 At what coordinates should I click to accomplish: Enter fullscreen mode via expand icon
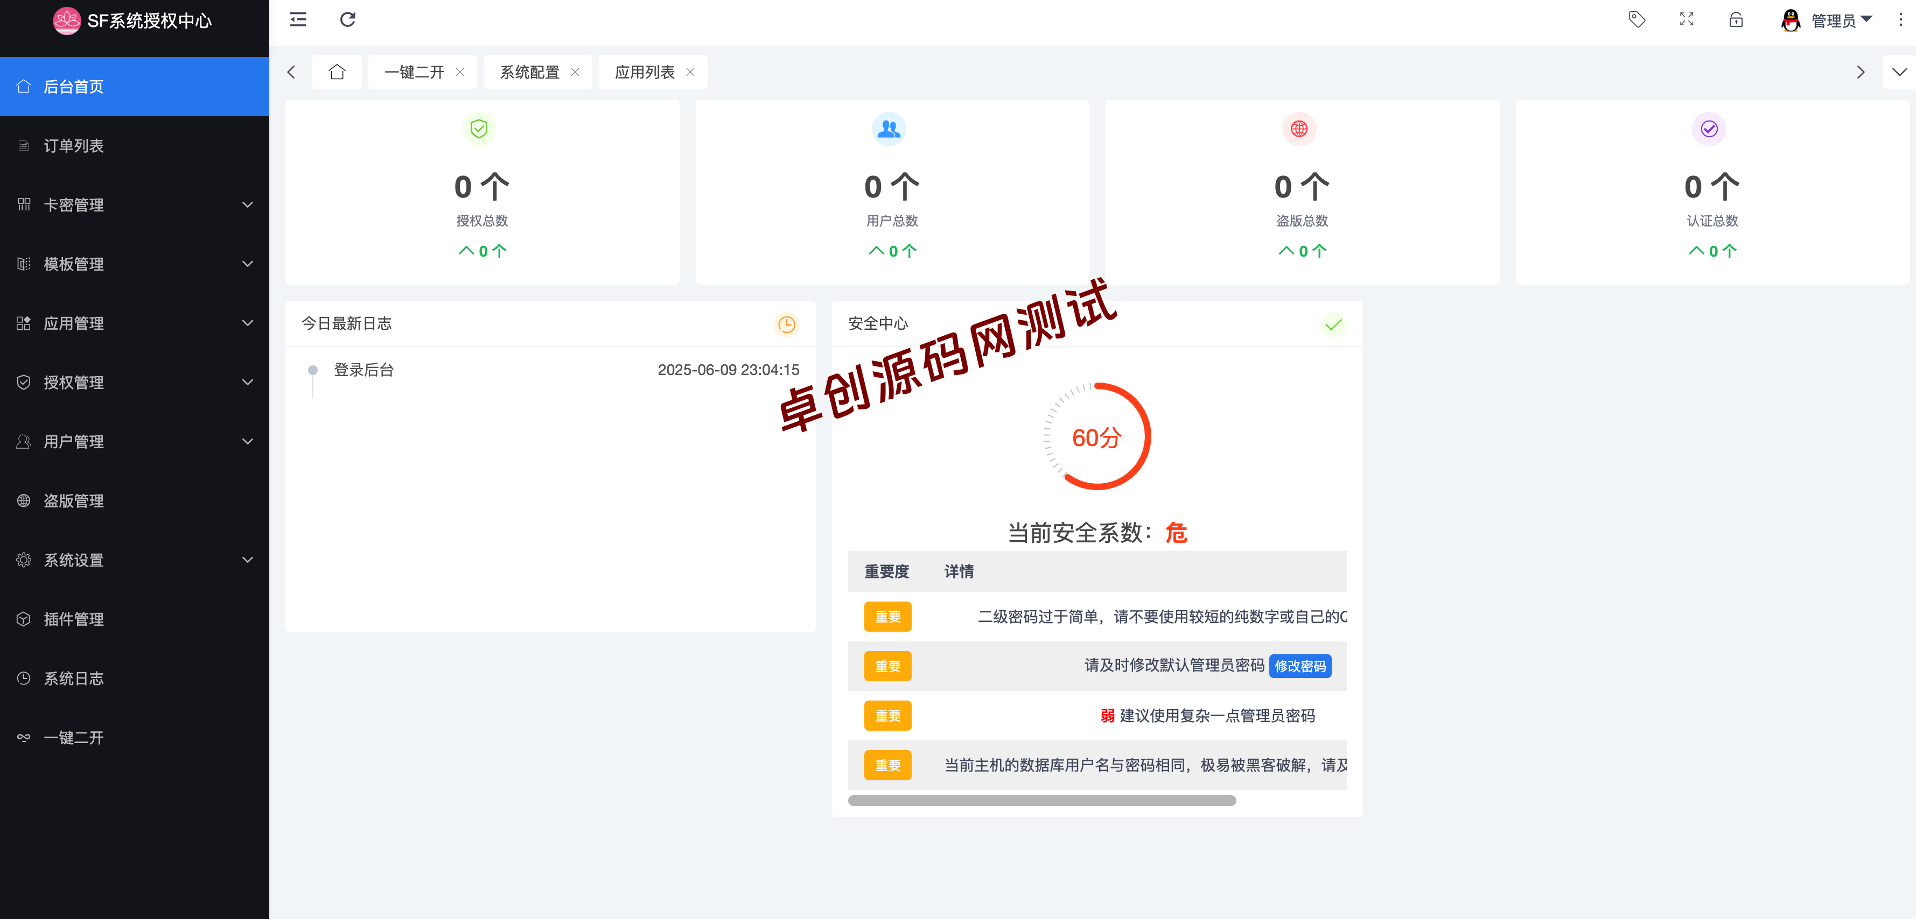[1686, 19]
